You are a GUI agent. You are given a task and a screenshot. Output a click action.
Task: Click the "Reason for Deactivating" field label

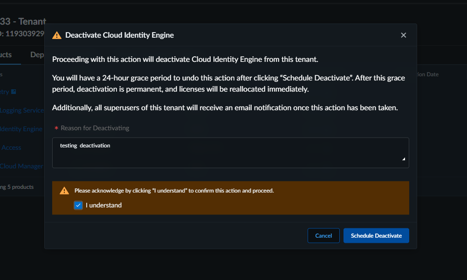tap(95, 128)
